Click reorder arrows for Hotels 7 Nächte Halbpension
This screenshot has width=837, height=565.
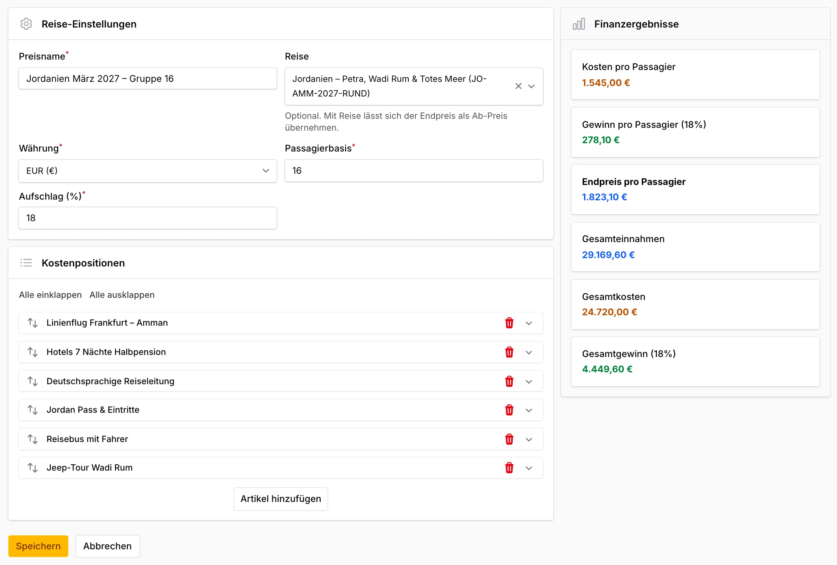click(x=33, y=352)
